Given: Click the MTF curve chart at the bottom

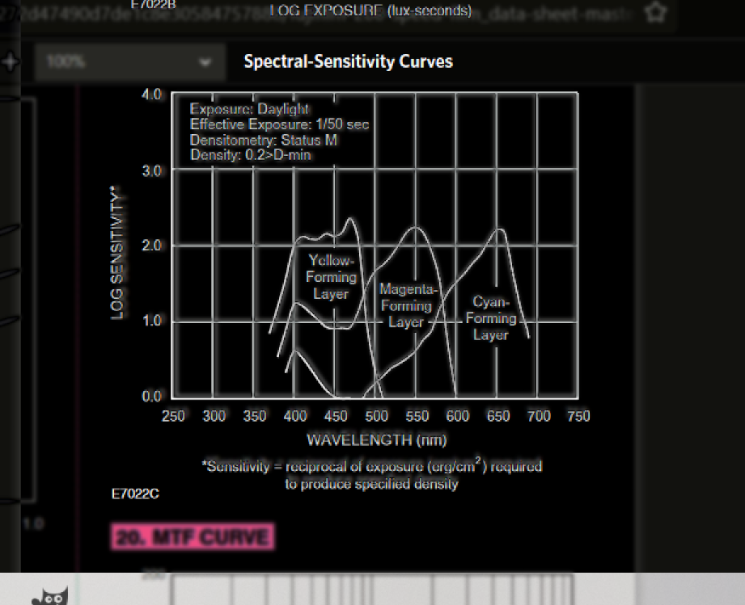Looking at the screenshot, I should pos(372,590).
